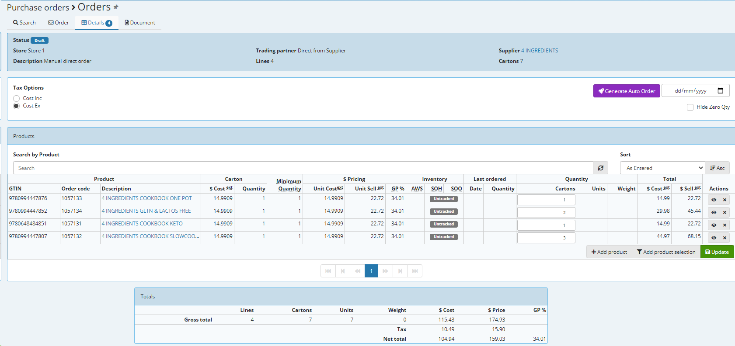Open 4 INGREDIENTS GLTN & LACTOS FREE link

(x=146, y=211)
